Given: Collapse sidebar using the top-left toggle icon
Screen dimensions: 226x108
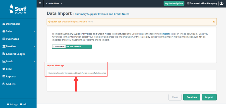Looking at the screenshot, I should click(40, 3).
